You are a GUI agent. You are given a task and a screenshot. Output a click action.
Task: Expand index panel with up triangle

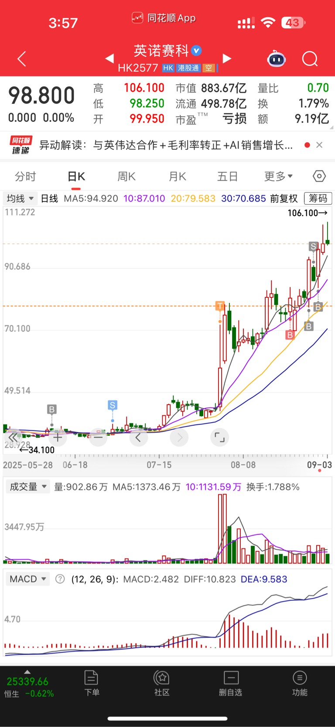tap(27, 672)
